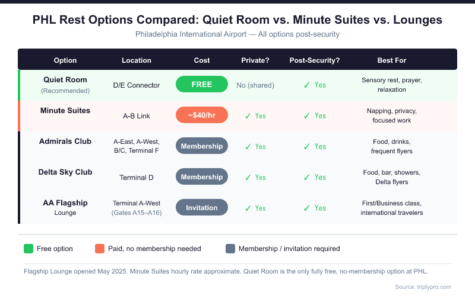Click the gray Membership legend swatch
This screenshot has height=296, width=475.
coord(230,249)
